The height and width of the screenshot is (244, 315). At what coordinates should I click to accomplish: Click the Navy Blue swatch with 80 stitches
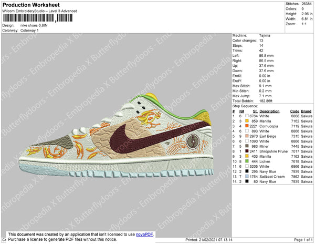pyautogui.click(x=247, y=181)
